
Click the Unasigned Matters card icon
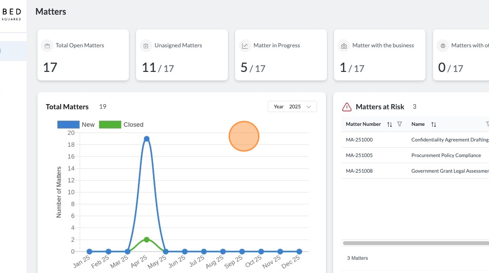coord(145,46)
